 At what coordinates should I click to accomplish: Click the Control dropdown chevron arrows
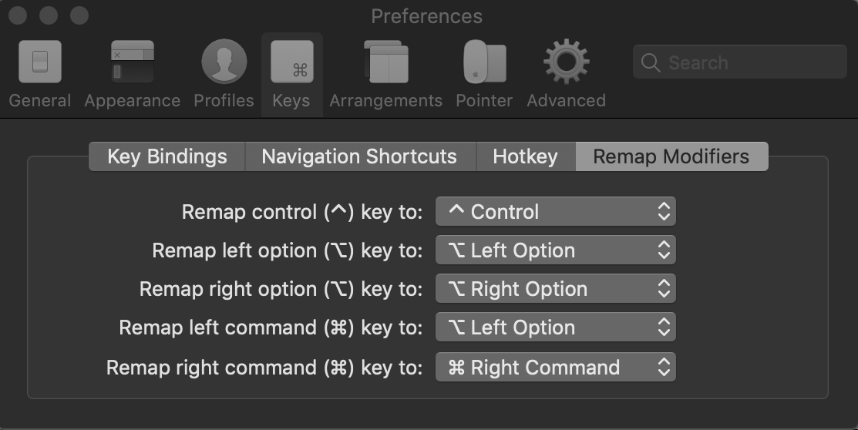[x=664, y=212]
